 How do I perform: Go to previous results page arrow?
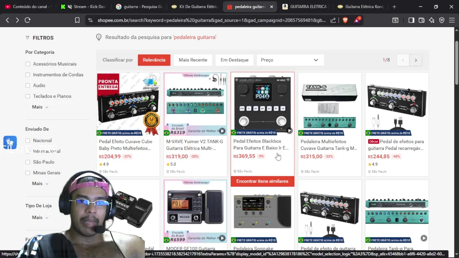tap(403, 60)
